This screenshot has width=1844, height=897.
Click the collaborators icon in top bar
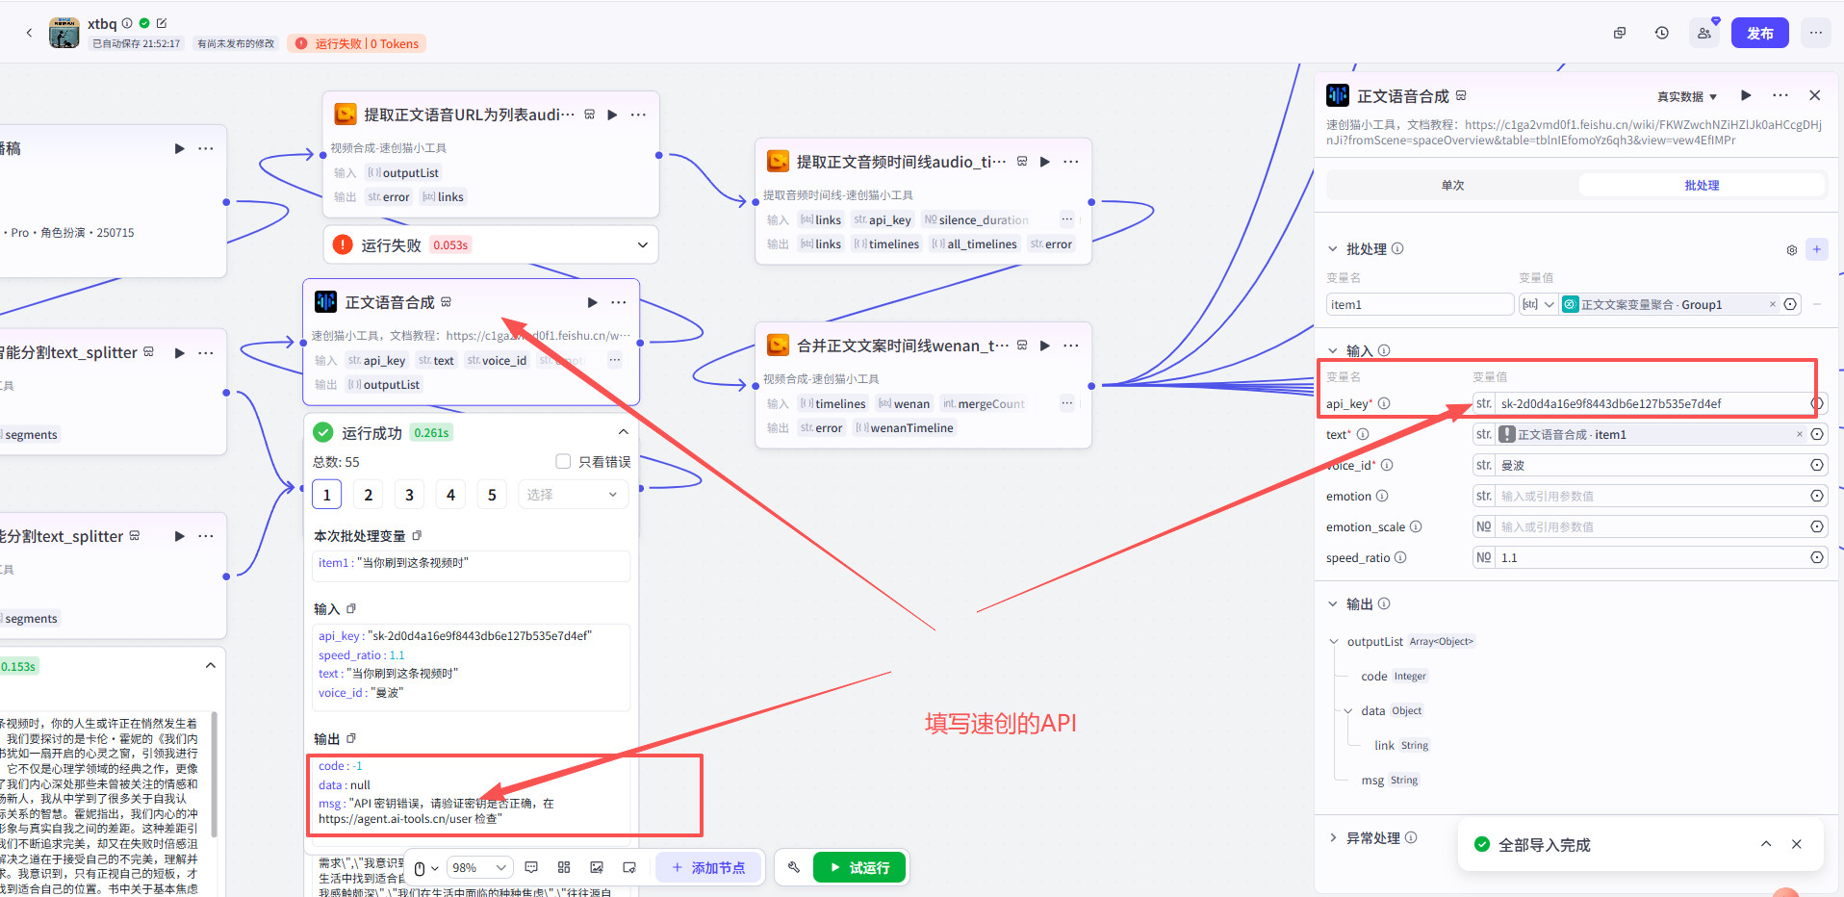pyautogui.click(x=1703, y=33)
